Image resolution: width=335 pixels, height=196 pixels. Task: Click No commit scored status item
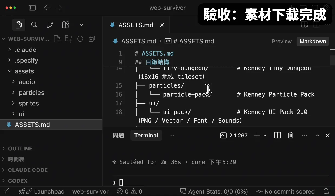pos(285,191)
